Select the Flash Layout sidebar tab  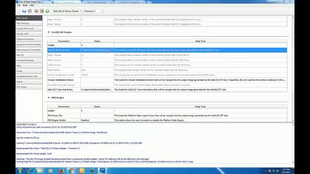[29, 18]
